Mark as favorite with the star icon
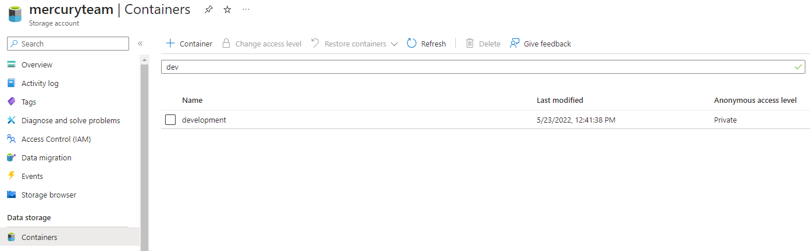The image size is (810, 251). point(227,9)
